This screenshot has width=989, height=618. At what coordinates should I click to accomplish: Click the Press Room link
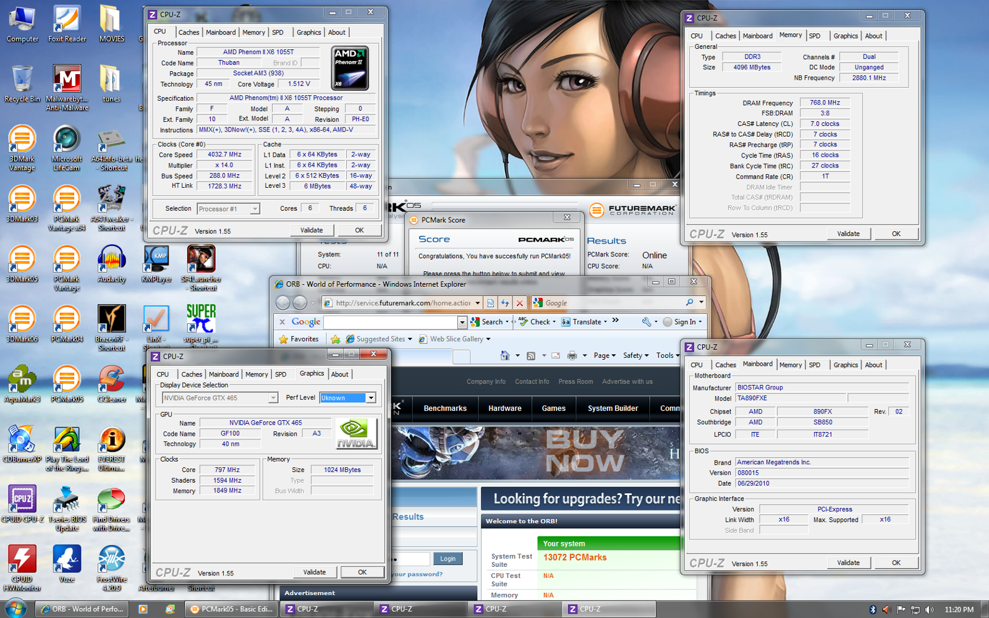pos(575,382)
